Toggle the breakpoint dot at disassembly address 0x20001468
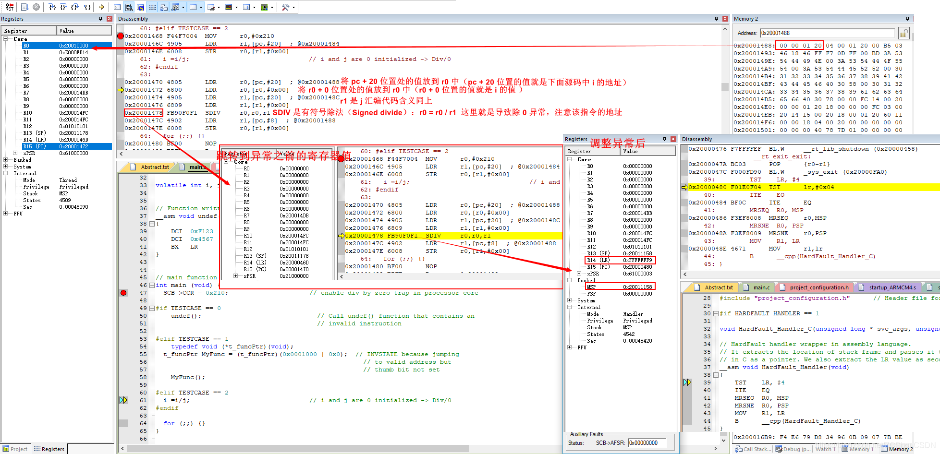 (121, 36)
